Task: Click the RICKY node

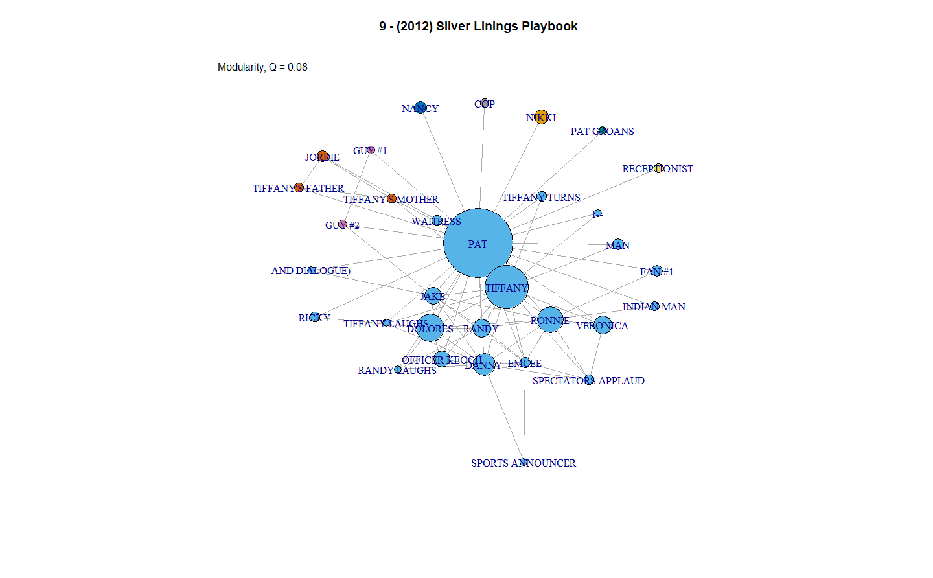Action: click(315, 317)
